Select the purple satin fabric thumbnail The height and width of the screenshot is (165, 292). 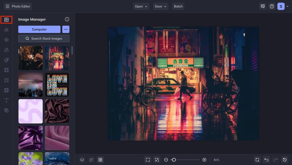pos(31,138)
